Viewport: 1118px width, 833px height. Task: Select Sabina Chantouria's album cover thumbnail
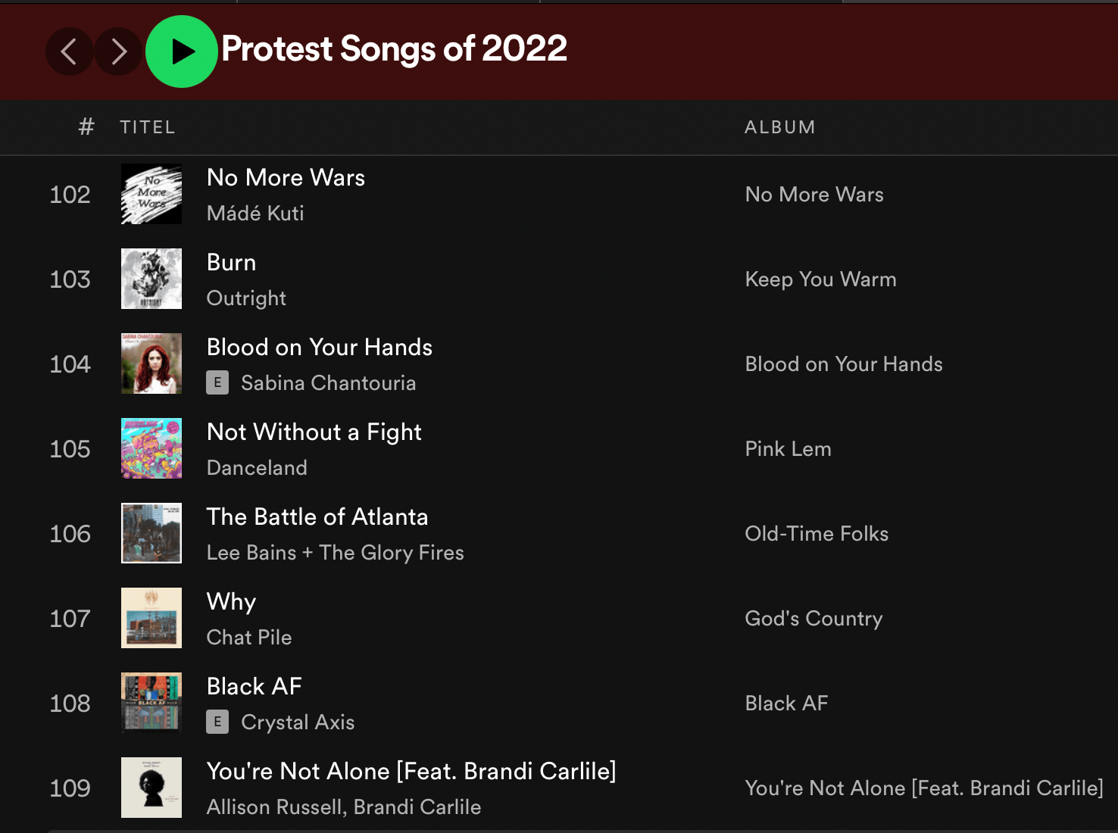pos(151,364)
